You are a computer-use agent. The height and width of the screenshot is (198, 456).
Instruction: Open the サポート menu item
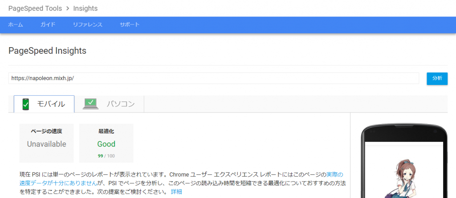click(x=130, y=25)
